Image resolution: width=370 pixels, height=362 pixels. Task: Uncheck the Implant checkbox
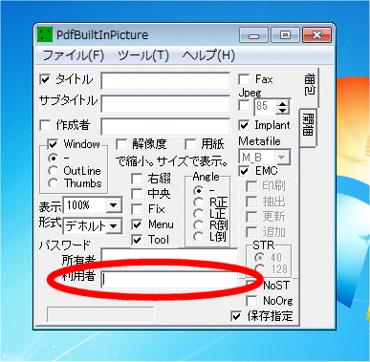244,125
